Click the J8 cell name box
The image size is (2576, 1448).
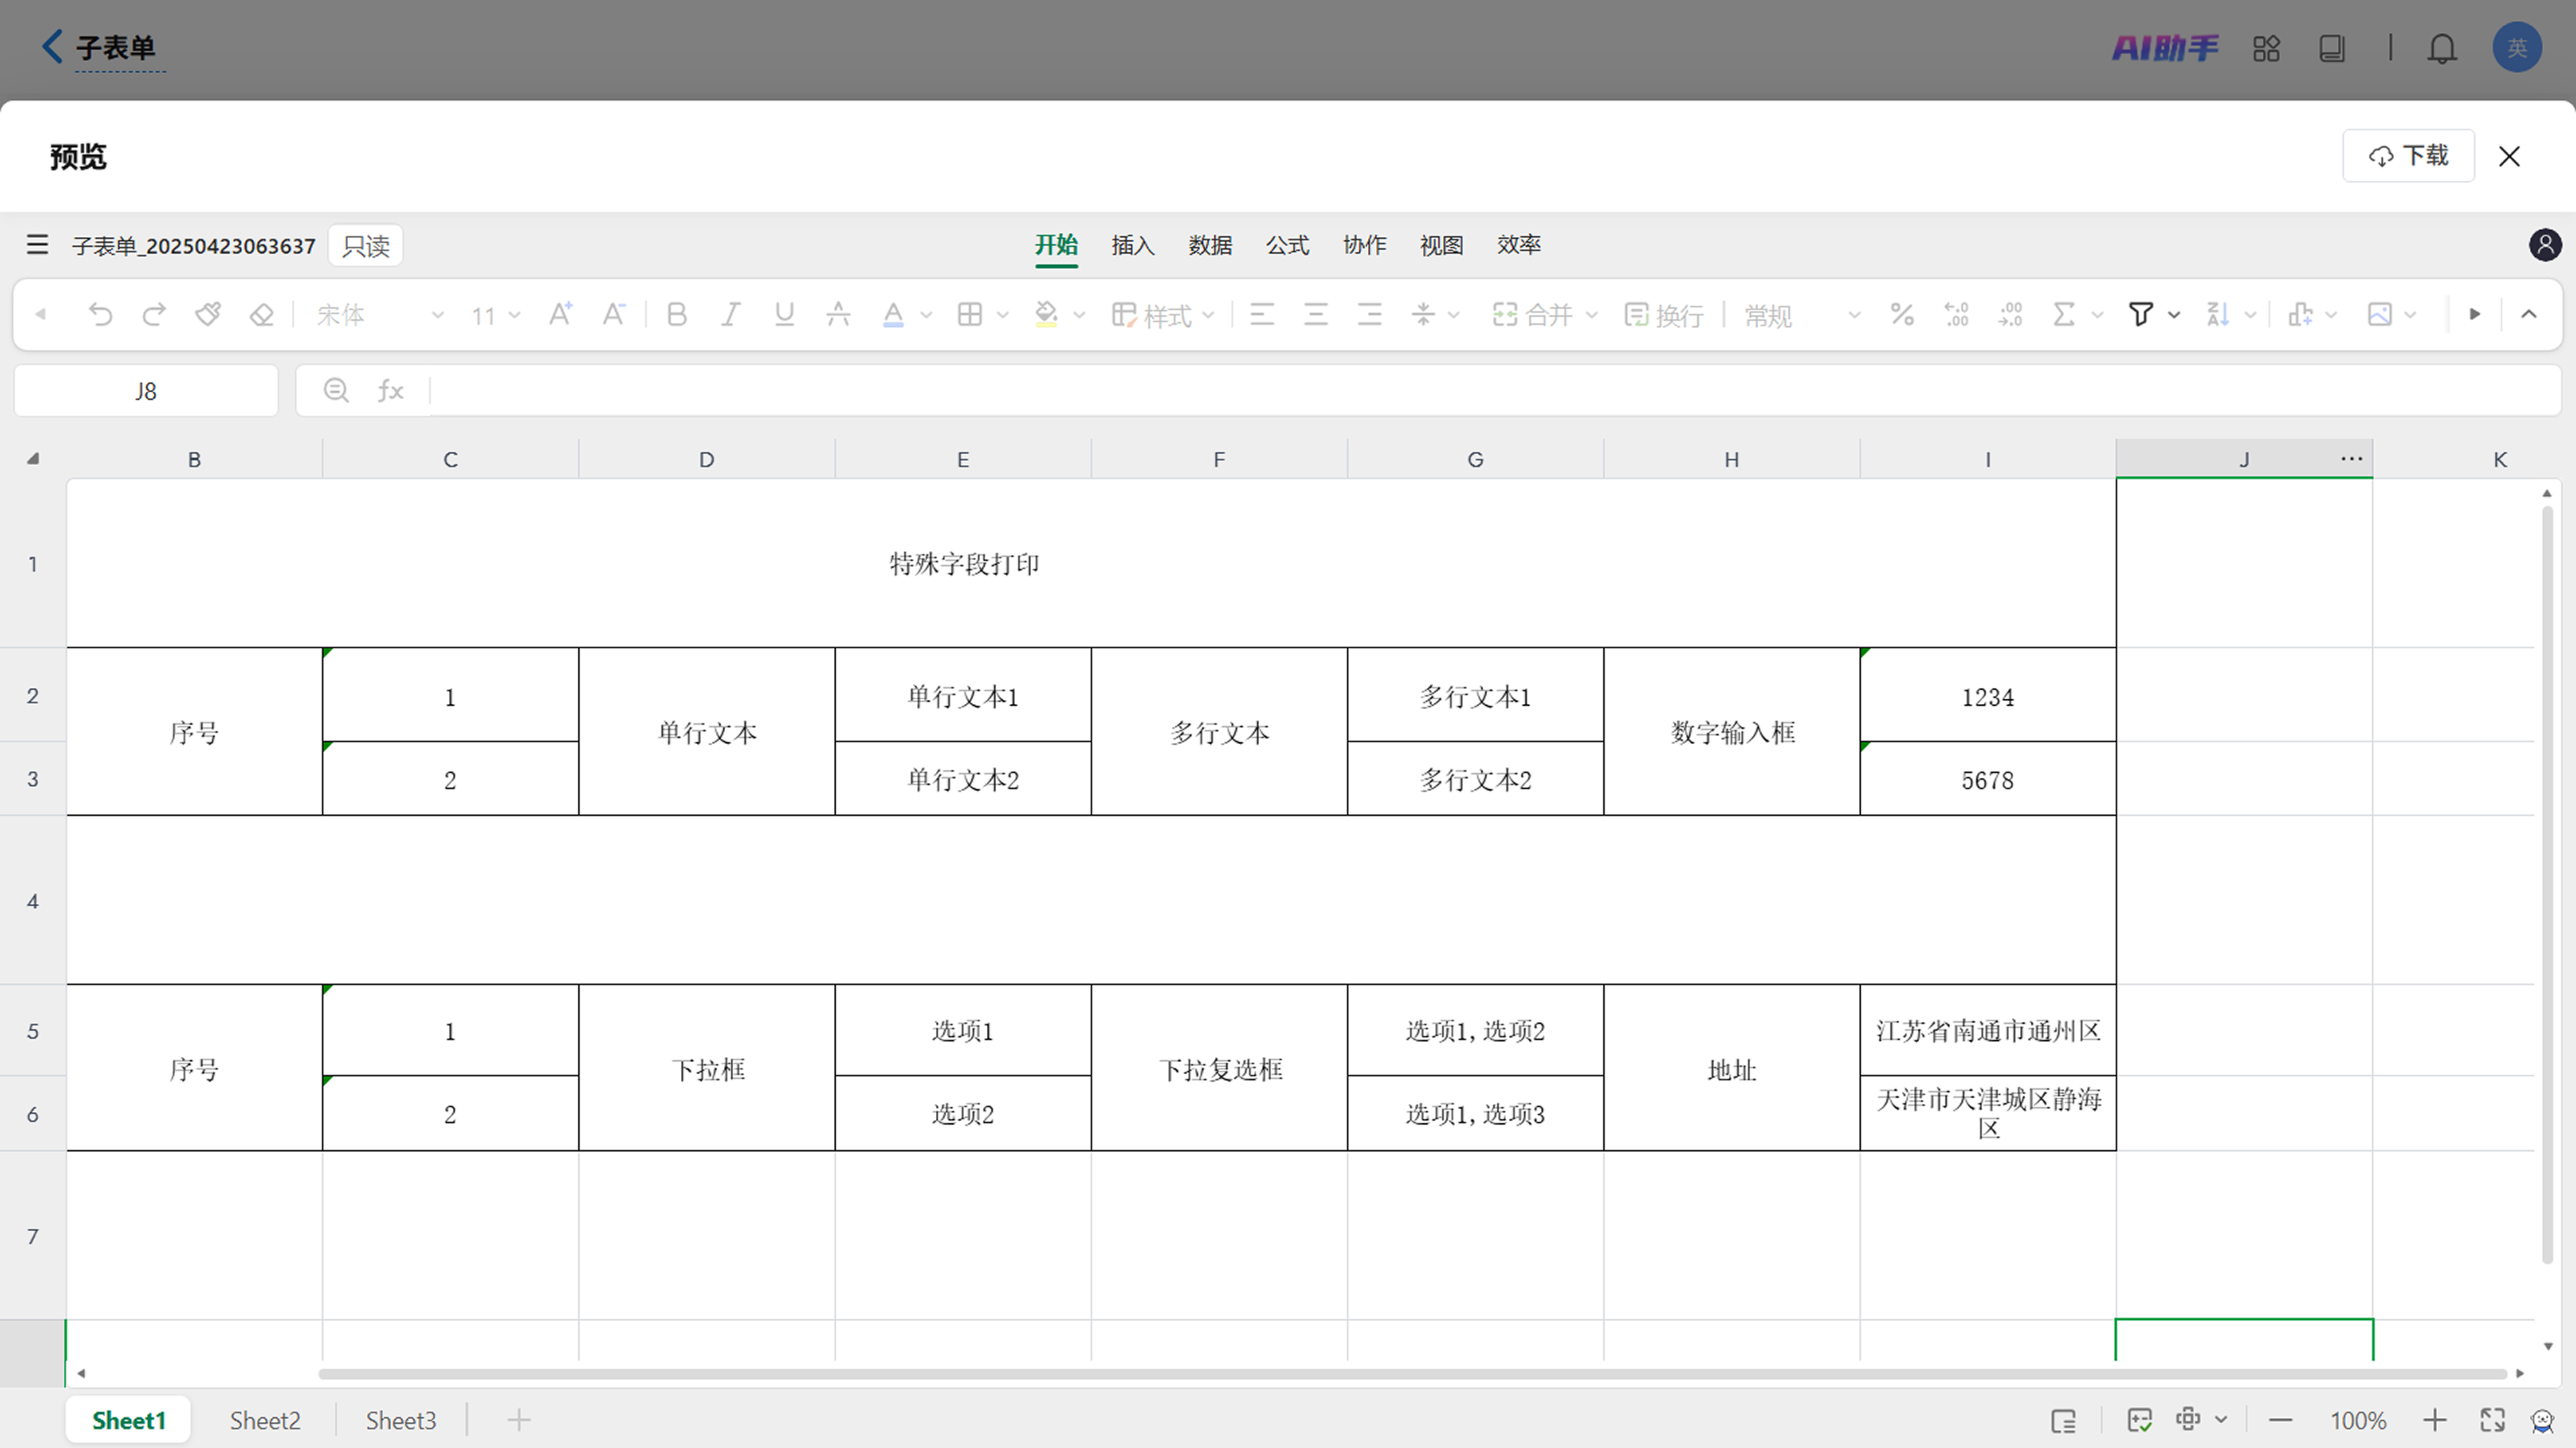coord(146,391)
